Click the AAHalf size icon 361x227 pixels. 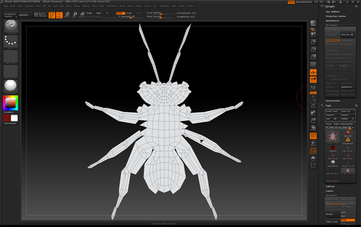[313, 57]
